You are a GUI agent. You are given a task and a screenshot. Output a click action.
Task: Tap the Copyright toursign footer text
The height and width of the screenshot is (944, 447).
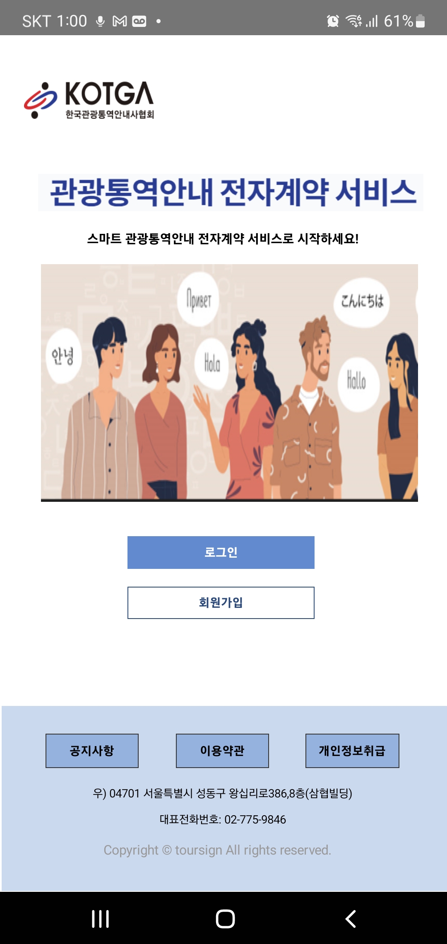point(217,850)
